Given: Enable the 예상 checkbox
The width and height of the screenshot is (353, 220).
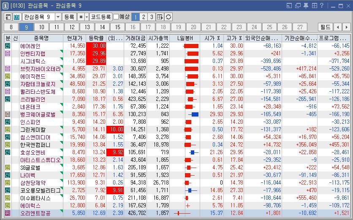Looking at the screenshot, I should click(x=116, y=17).
